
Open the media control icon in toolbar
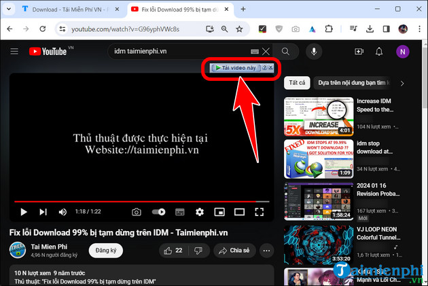[353, 29]
